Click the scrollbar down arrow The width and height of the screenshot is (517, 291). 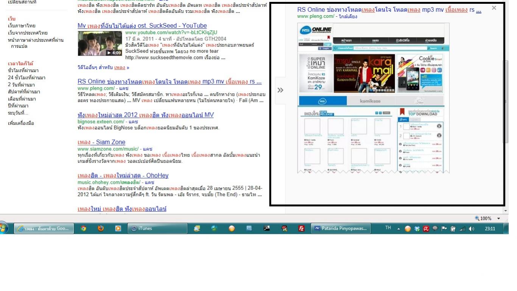coord(506,211)
